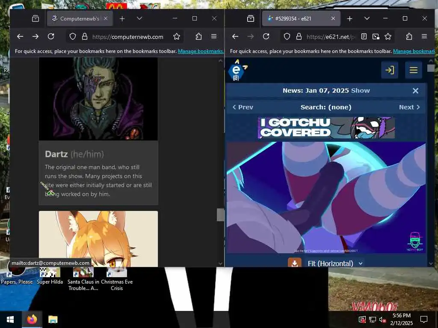Click the network icon in the system tray
The image size is (438, 328).
373,319
